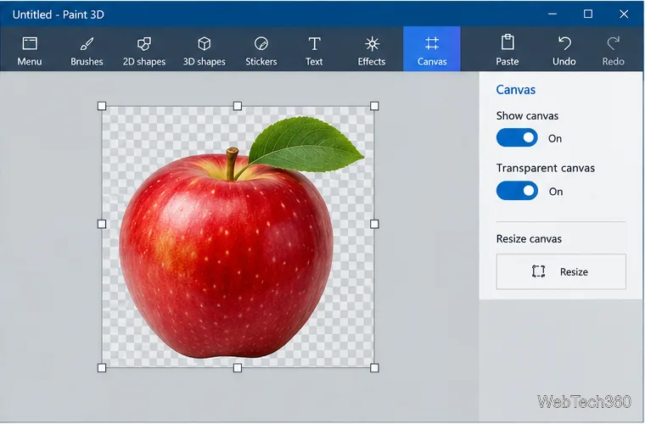
Task: Click the 'Transparent canvas' label
Action: click(x=546, y=168)
